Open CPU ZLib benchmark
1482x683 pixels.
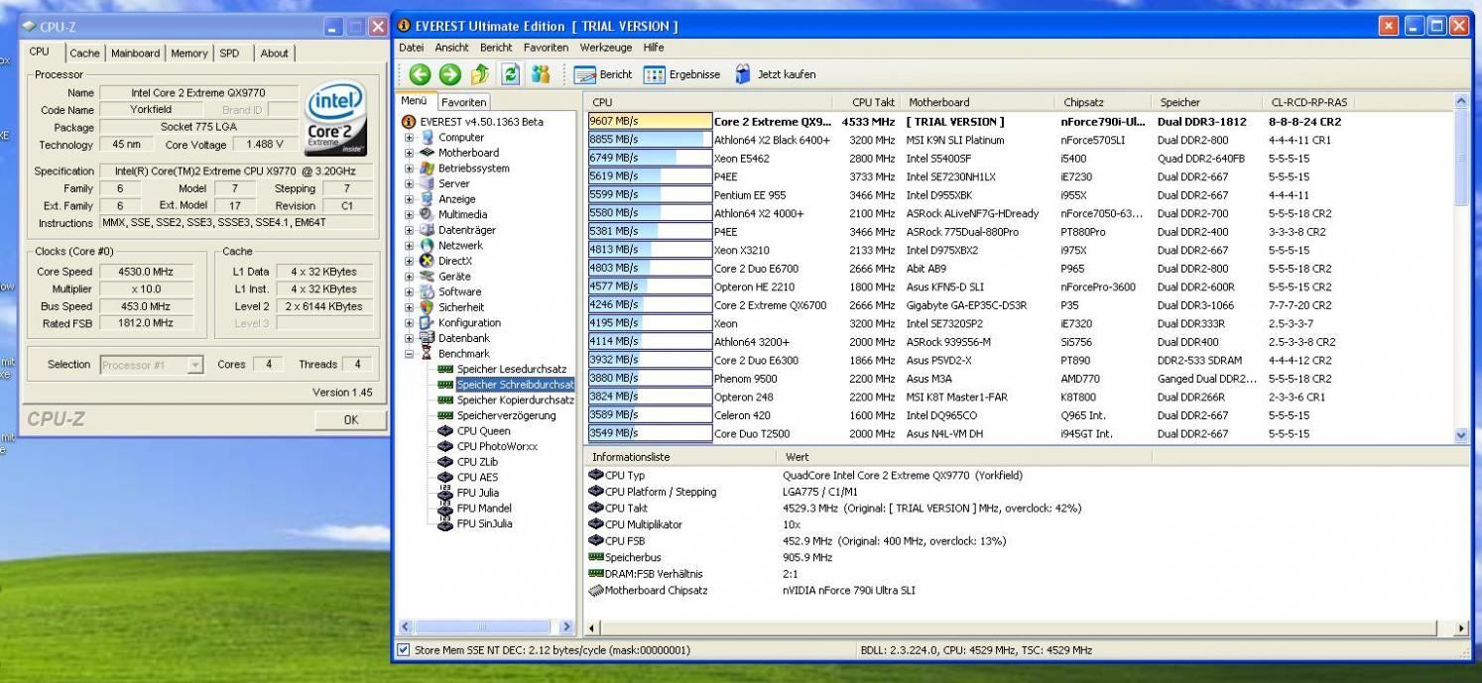click(477, 462)
